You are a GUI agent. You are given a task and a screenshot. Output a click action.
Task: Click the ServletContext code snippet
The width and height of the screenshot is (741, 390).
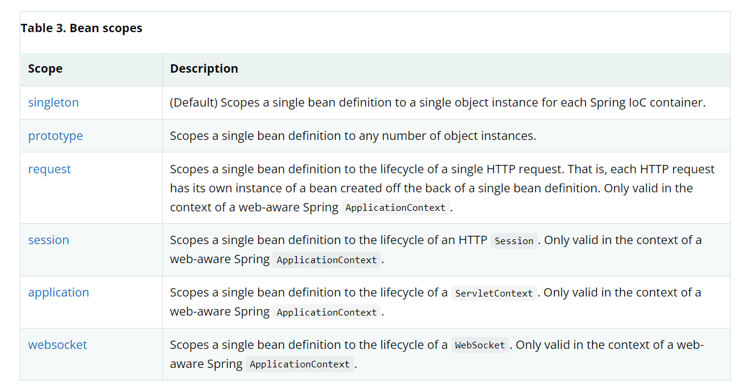(x=494, y=293)
